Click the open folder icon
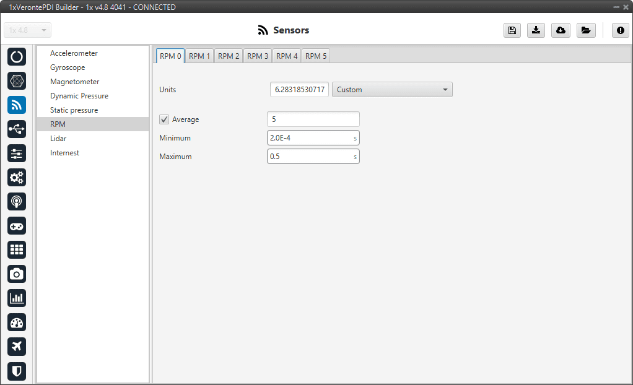This screenshot has height=385, width=633. tap(585, 30)
